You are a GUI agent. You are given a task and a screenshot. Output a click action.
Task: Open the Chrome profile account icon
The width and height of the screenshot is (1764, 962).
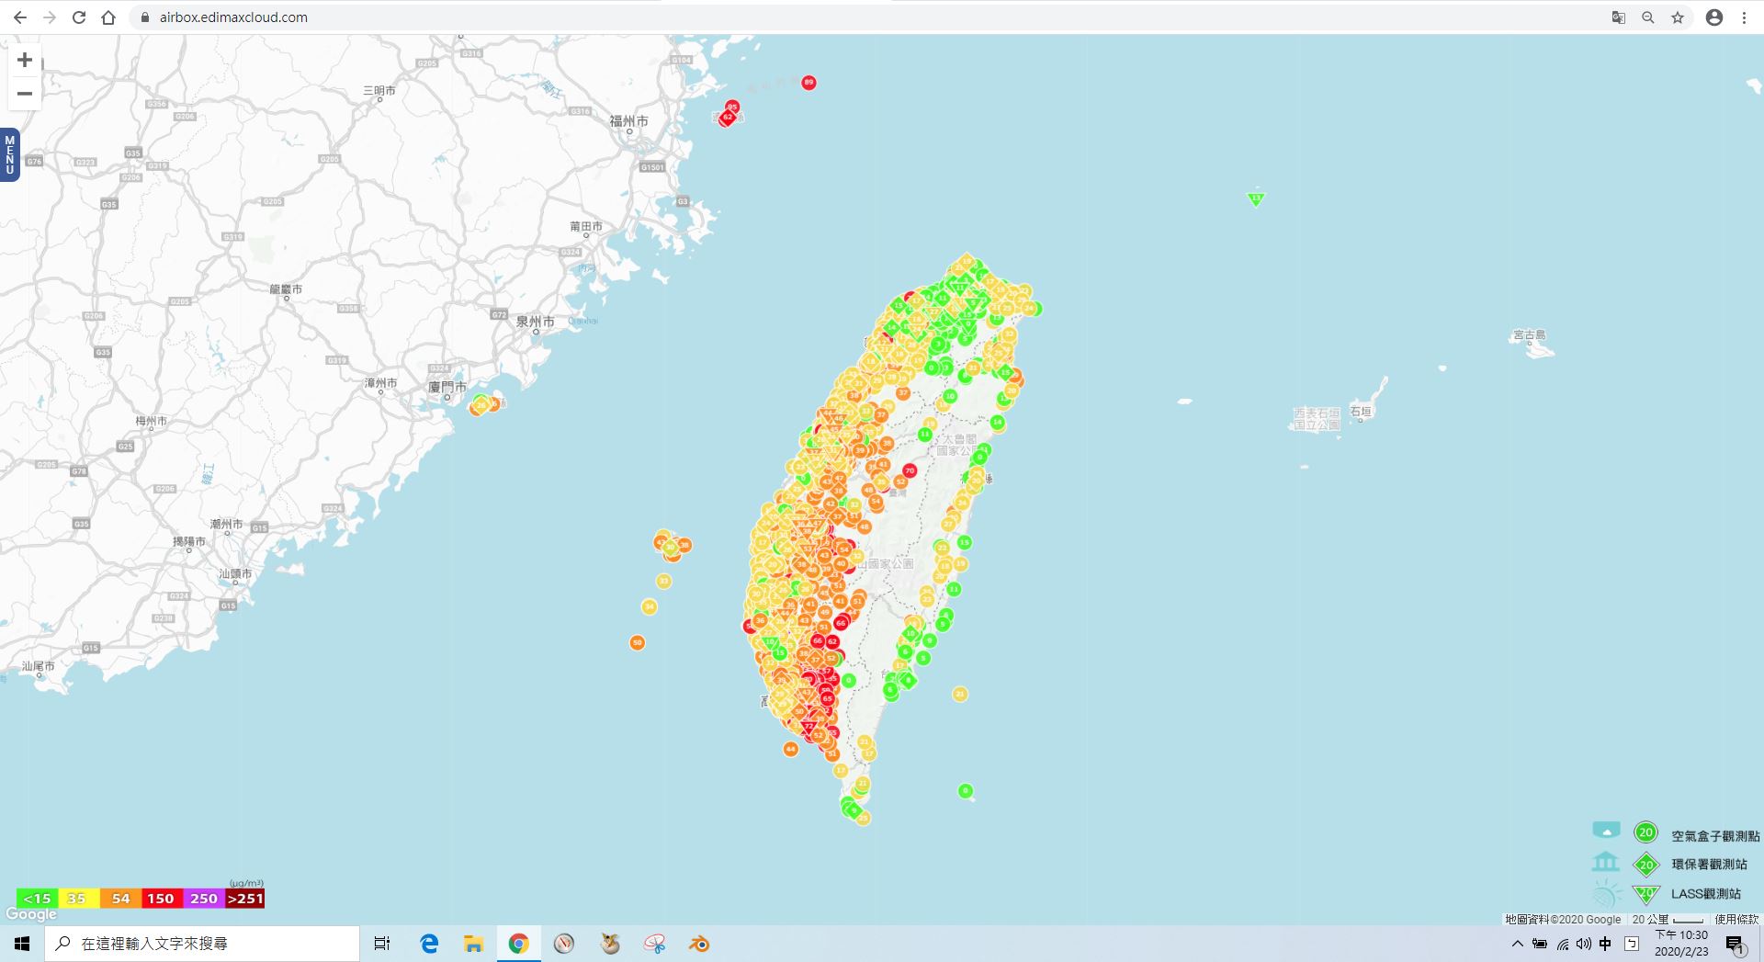tap(1713, 17)
